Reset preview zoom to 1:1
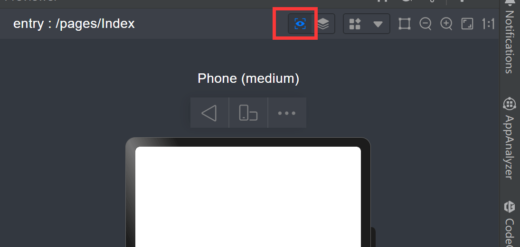This screenshot has width=520, height=247. 488,24
